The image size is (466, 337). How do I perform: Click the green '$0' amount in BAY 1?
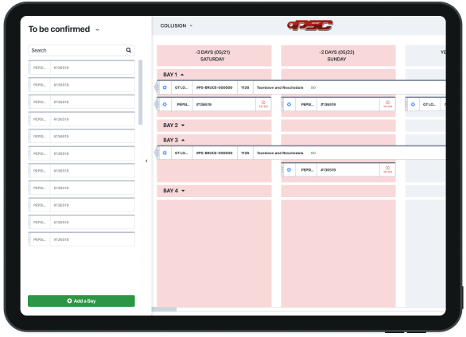tap(313, 87)
